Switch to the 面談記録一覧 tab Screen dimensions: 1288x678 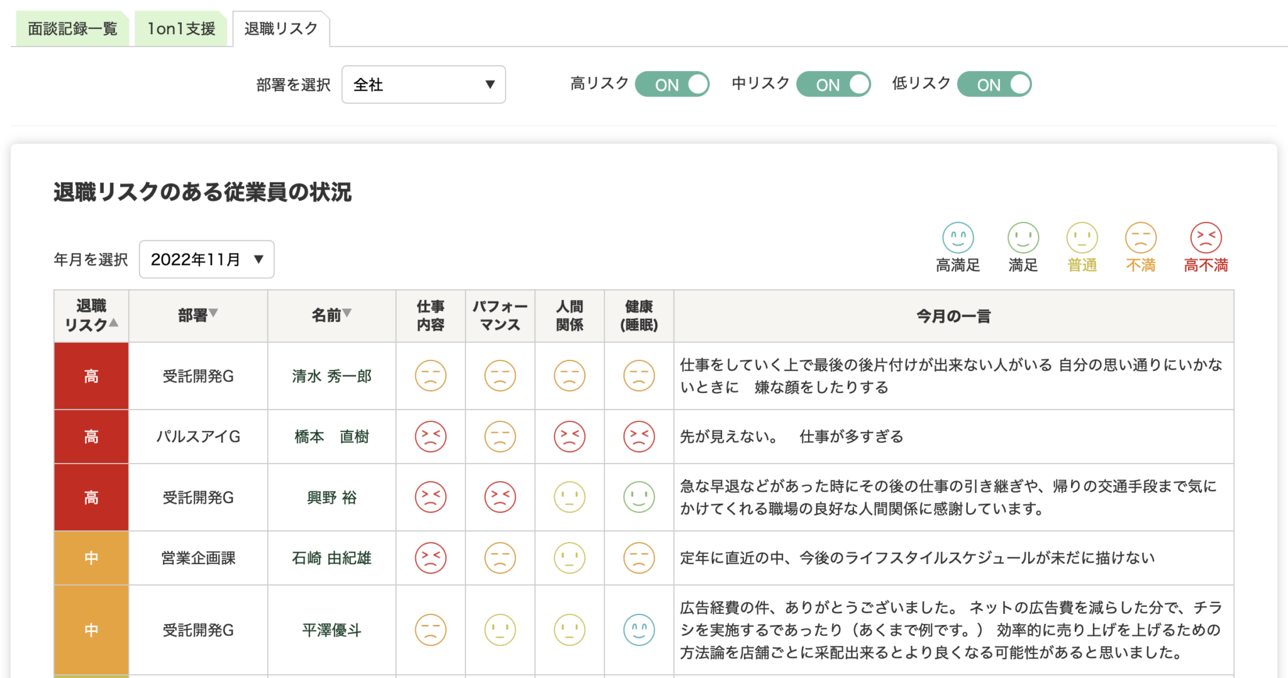pyautogui.click(x=72, y=28)
